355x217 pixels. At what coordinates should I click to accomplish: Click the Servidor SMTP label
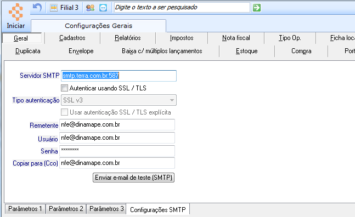click(x=40, y=76)
